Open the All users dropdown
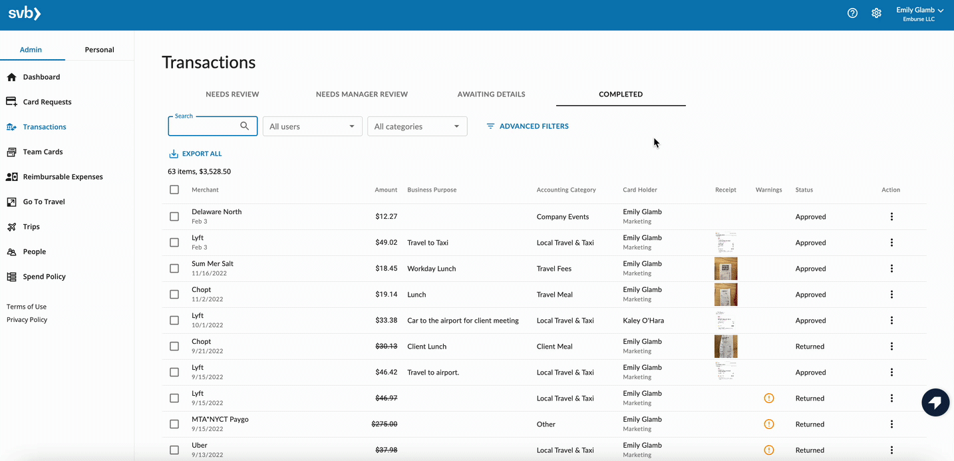 pos(313,126)
